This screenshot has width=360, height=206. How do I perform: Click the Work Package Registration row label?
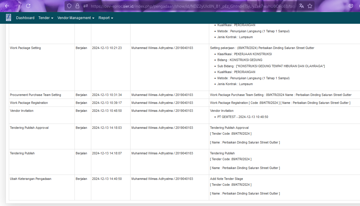tap(29, 103)
